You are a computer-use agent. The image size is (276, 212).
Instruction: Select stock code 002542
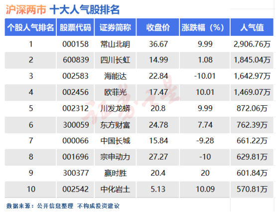click(76, 189)
